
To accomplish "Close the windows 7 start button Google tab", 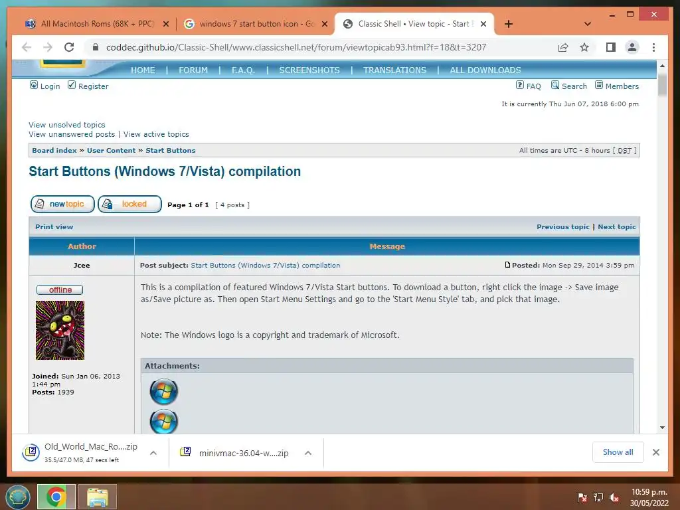I will (x=324, y=24).
